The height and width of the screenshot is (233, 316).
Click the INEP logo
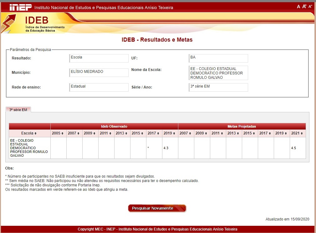pyautogui.click(x=21, y=8)
